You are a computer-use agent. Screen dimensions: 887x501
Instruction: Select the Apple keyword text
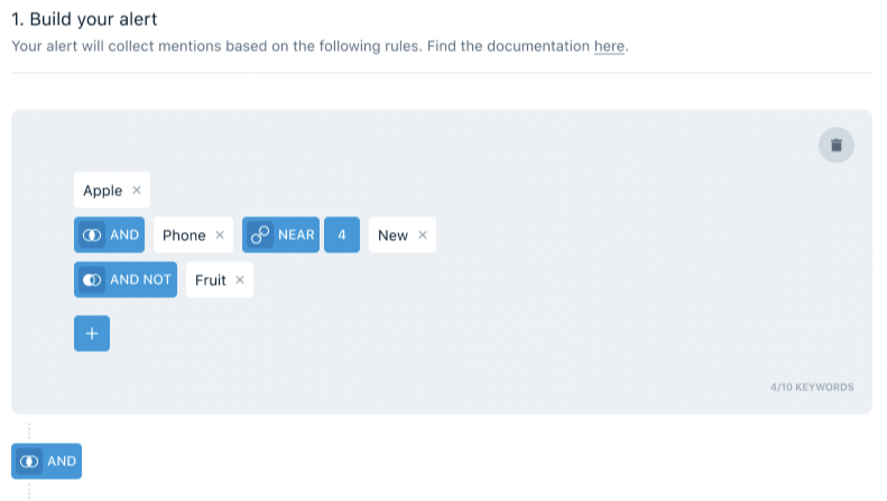point(103,191)
